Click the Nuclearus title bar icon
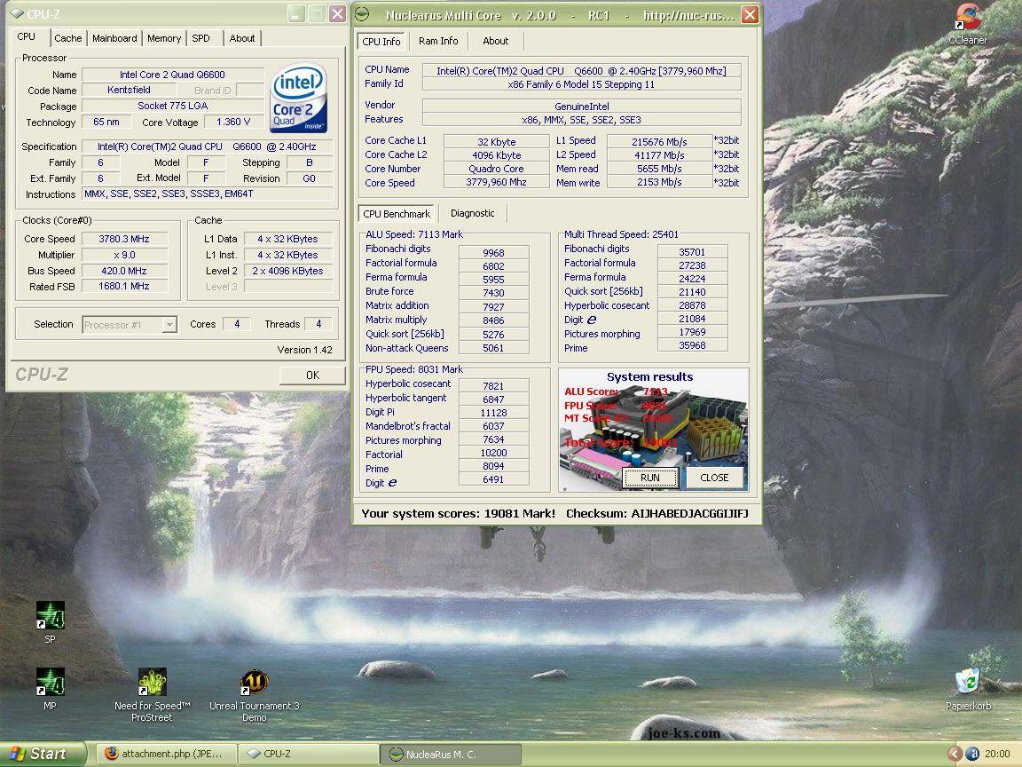This screenshot has height=767, width=1022. tap(362, 14)
